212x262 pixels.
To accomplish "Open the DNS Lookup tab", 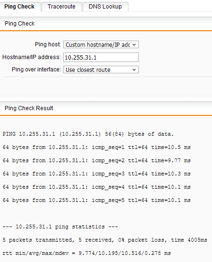I will pos(105,7).
